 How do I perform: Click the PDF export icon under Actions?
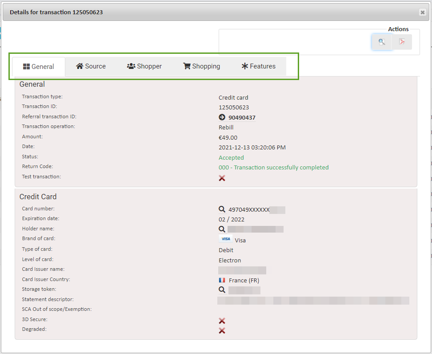401,41
